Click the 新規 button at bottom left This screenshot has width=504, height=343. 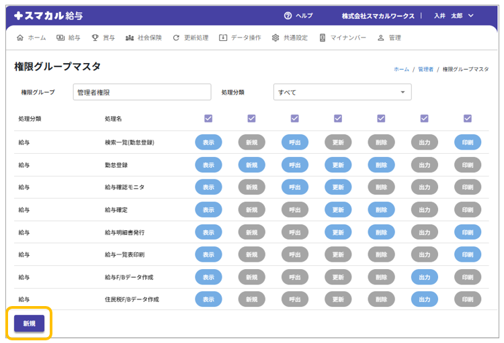click(x=30, y=324)
